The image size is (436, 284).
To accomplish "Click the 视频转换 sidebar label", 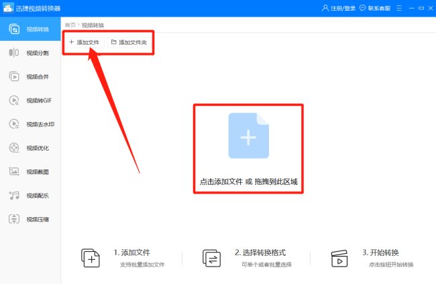I will pos(38,29).
